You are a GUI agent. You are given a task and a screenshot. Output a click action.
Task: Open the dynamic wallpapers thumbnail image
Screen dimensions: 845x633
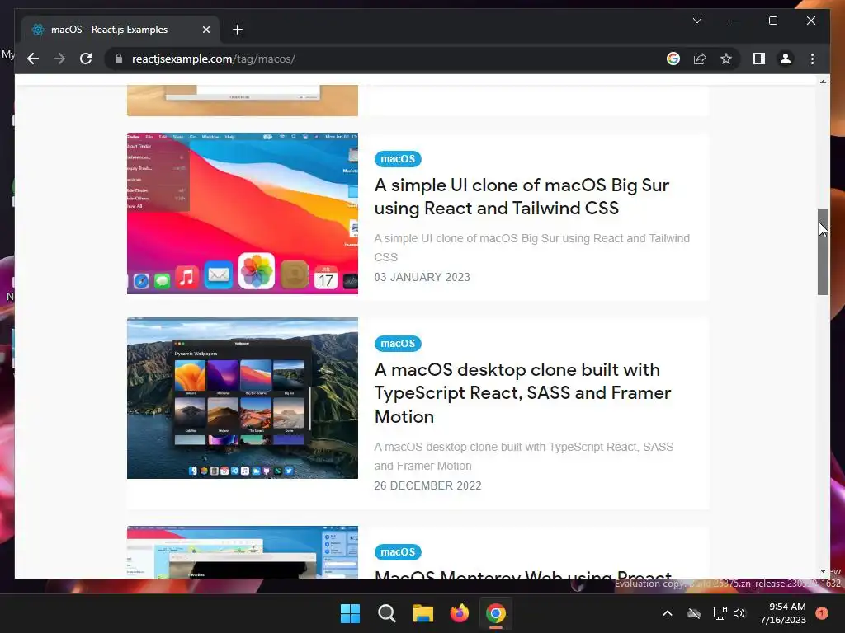243,398
